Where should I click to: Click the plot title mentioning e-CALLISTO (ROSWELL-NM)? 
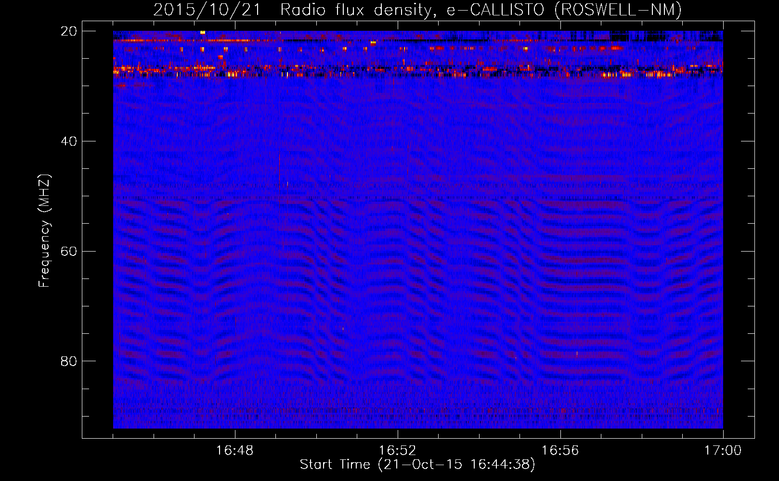click(417, 10)
